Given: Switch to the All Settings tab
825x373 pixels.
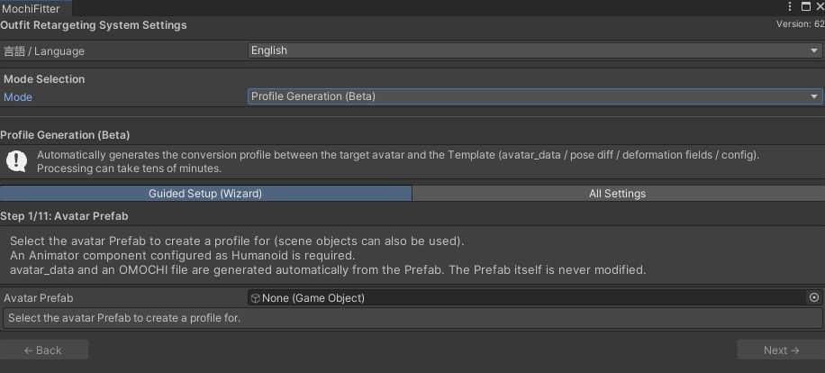Looking at the screenshot, I should pyautogui.click(x=618, y=193).
